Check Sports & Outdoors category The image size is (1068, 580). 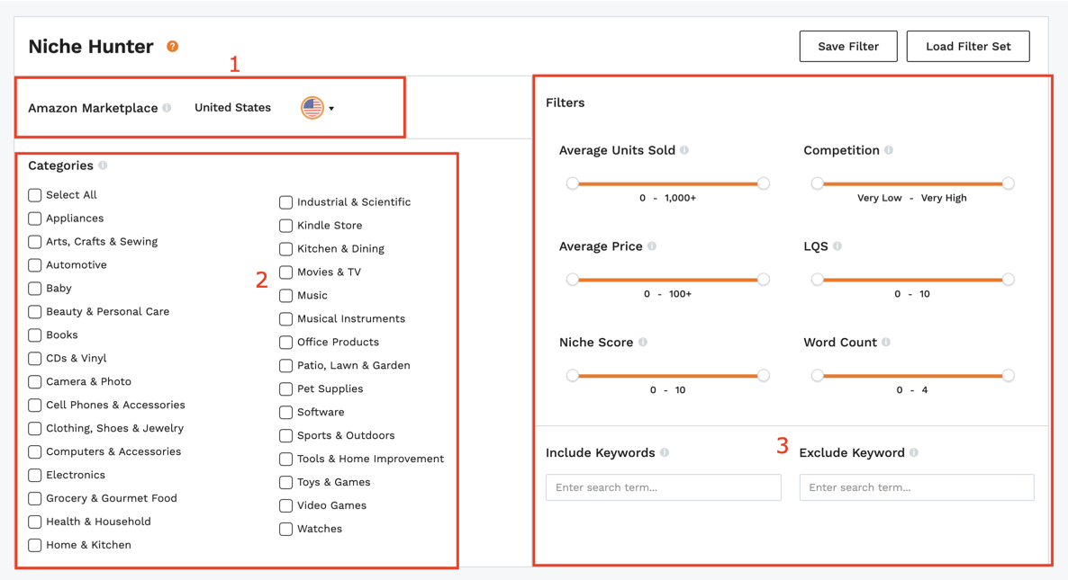pos(286,435)
